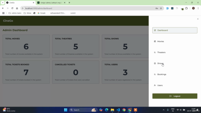Close the side drawer with X

[x=198, y=19]
